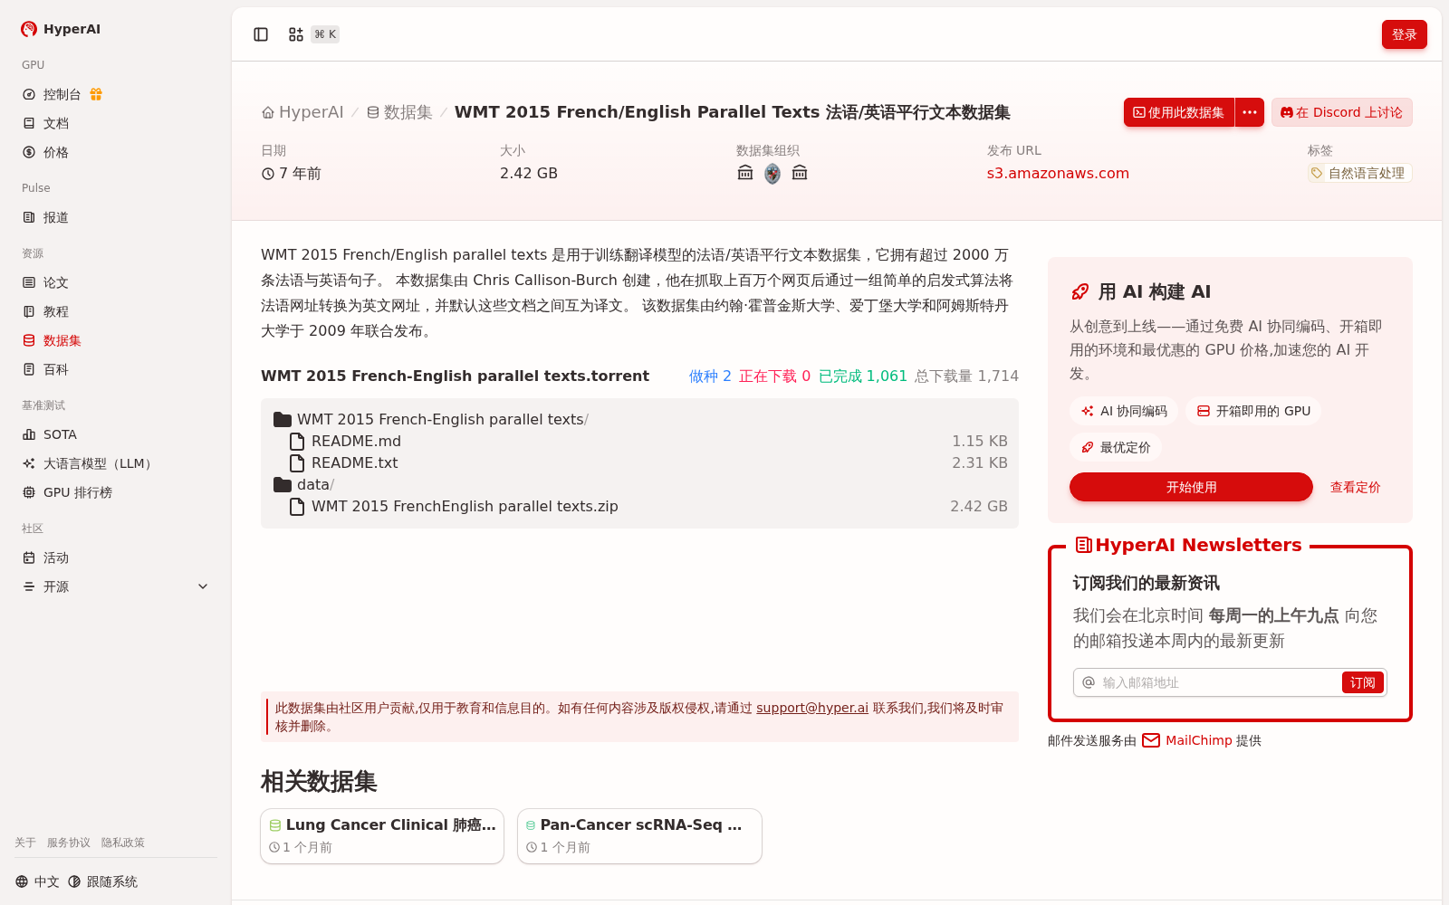Open the command palette grid icon
This screenshot has height=905, width=1449.
[296, 34]
